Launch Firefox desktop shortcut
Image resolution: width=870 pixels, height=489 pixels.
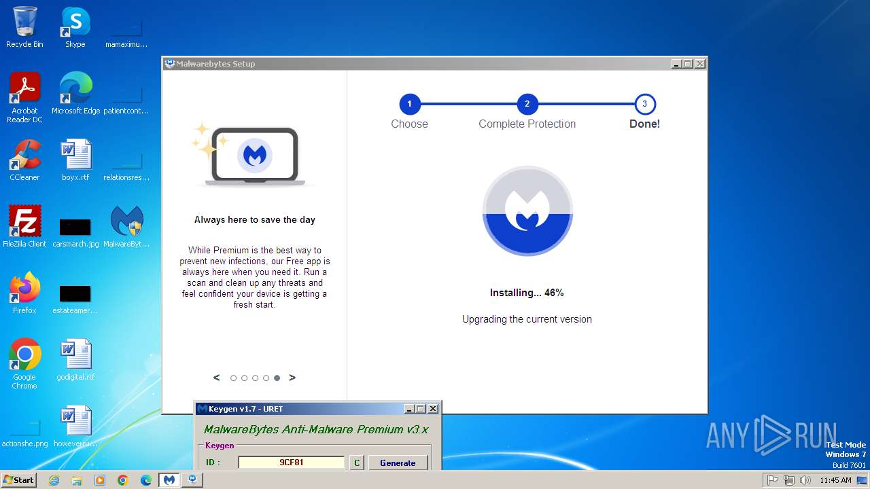pyautogui.click(x=24, y=293)
